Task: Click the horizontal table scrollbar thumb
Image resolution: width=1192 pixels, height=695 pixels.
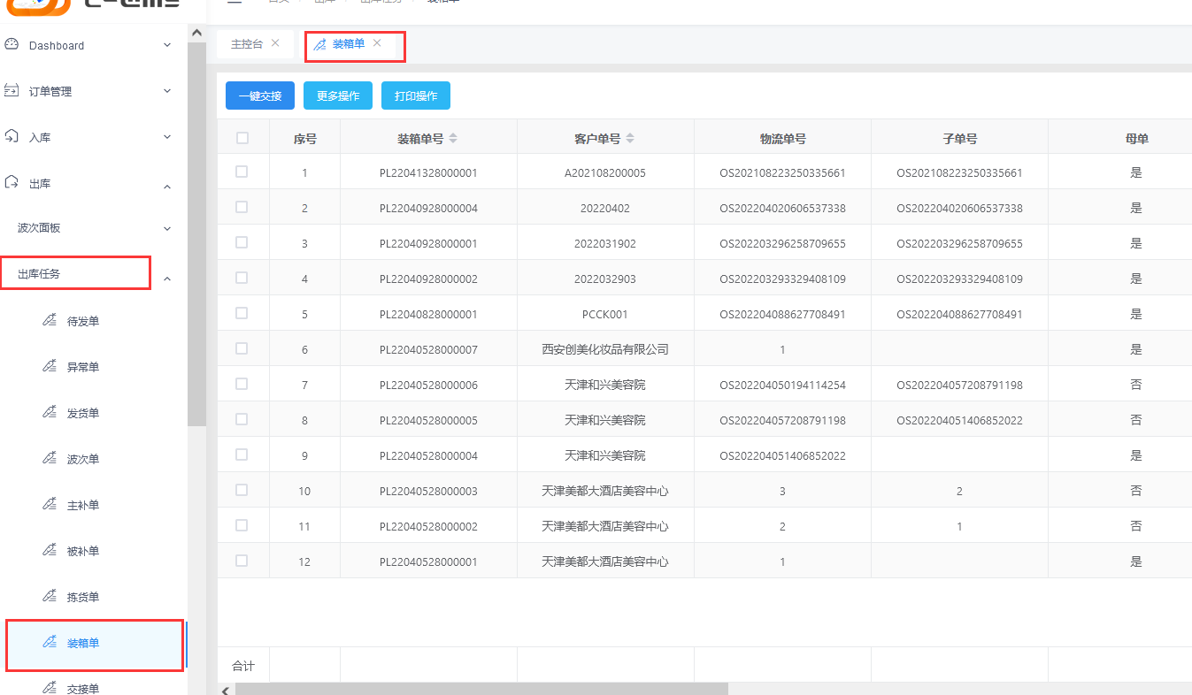Action: [x=481, y=689]
